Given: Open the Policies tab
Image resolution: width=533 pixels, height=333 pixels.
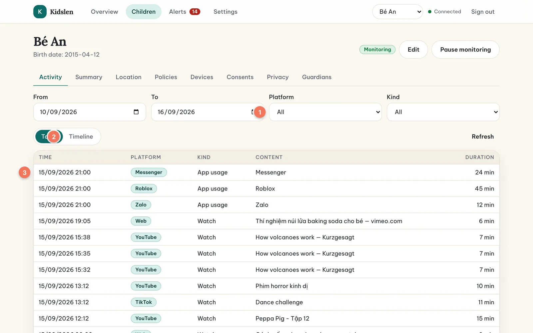Looking at the screenshot, I should (x=166, y=77).
